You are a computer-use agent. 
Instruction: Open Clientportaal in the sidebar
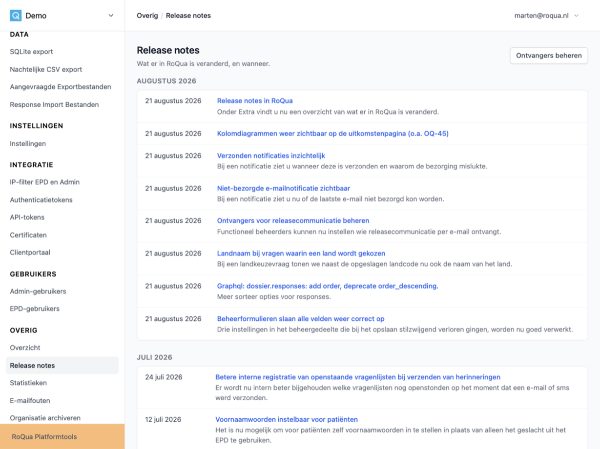(30, 252)
